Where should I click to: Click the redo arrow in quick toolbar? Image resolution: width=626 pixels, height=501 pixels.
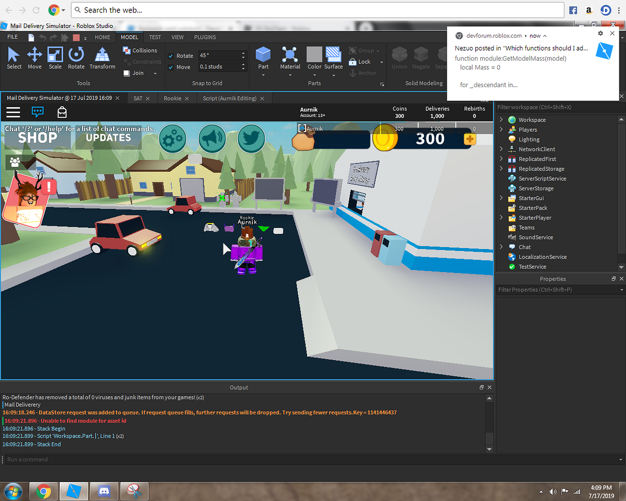pyautogui.click(x=54, y=38)
